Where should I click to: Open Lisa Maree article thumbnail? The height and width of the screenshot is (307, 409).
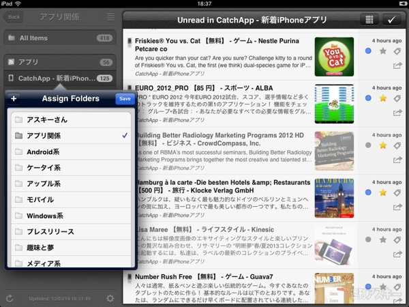334,246
